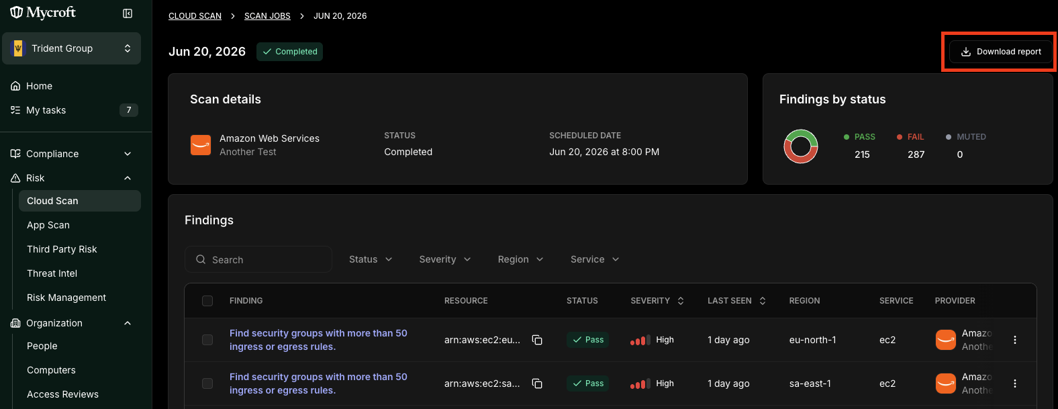Collapse the sidebar panel icon
The height and width of the screenshot is (409, 1058).
click(x=128, y=13)
